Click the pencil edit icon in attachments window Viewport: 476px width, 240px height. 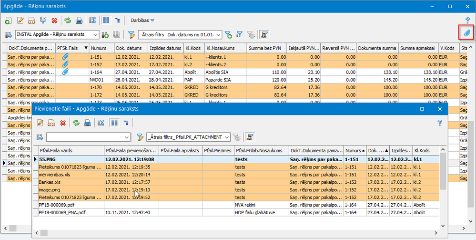[41, 123]
